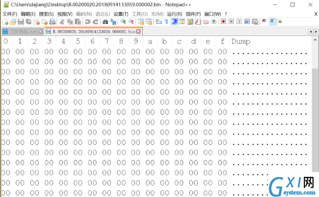Screen dimensions: 319x197
Task: Open the 设置(T) menu
Action: tap(121, 14)
